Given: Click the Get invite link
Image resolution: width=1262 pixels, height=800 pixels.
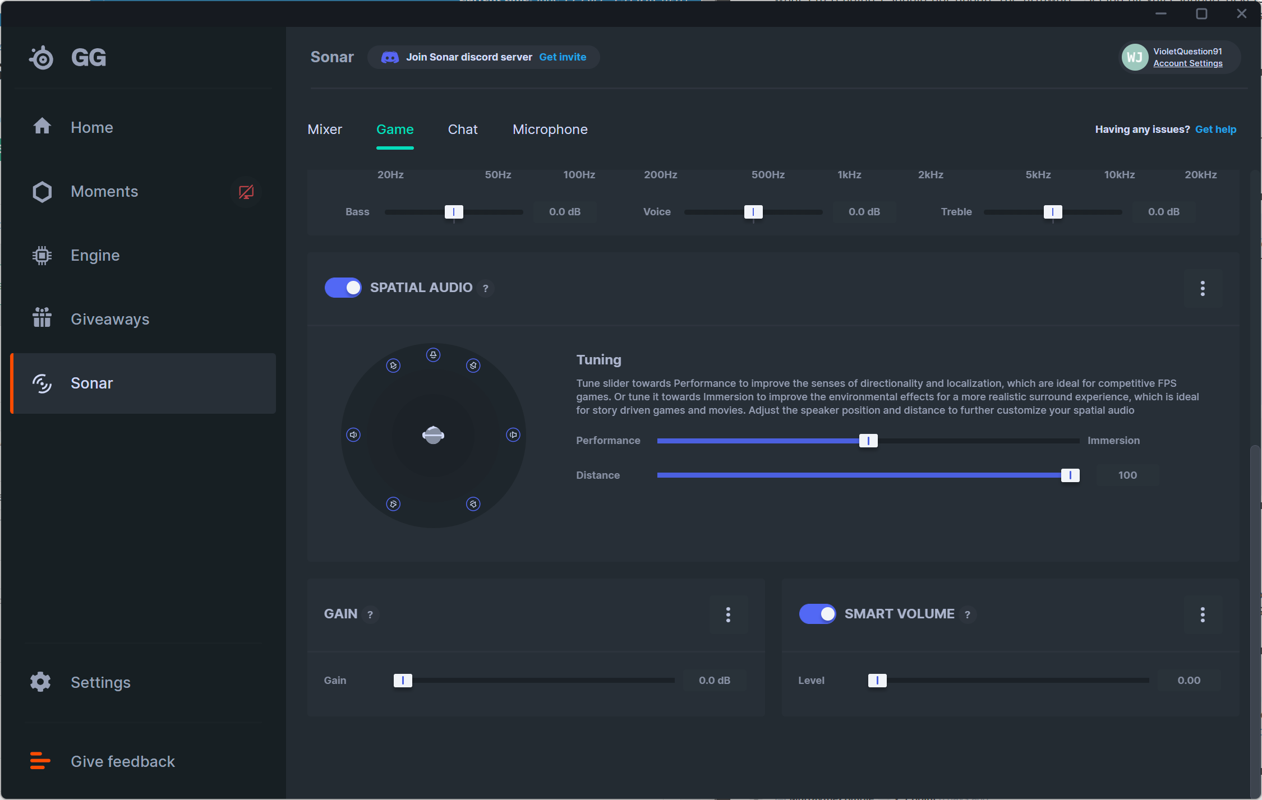Looking at the screenshot, I should tap(563, 57).
